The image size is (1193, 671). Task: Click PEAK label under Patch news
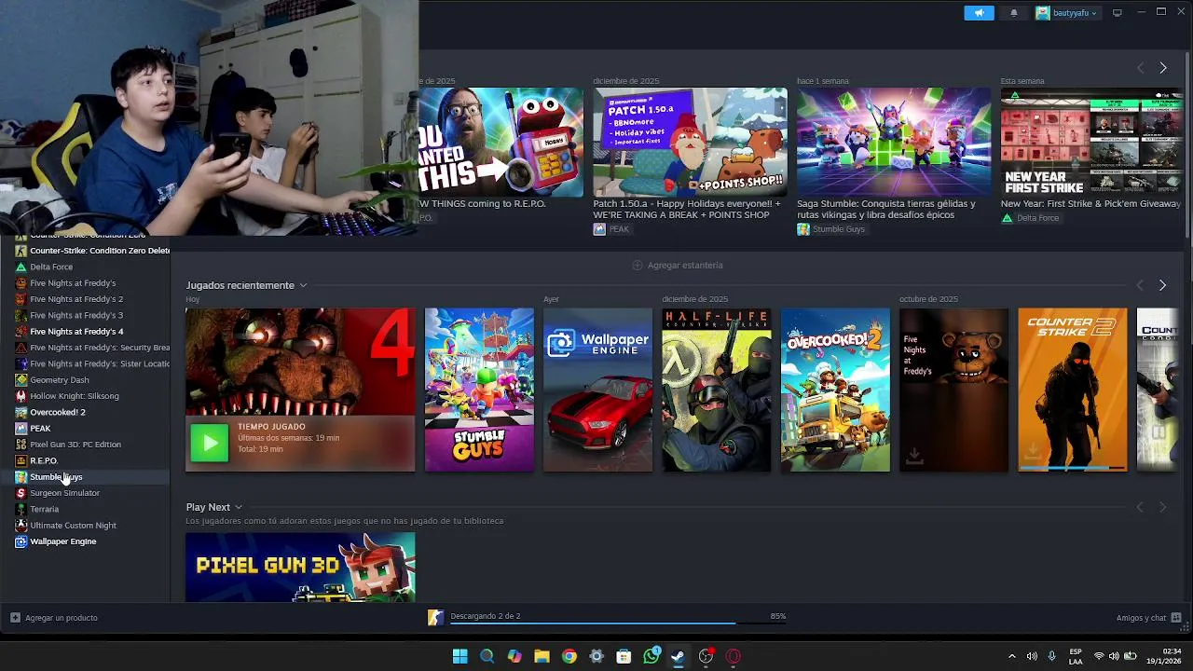(x=611, y=229)
